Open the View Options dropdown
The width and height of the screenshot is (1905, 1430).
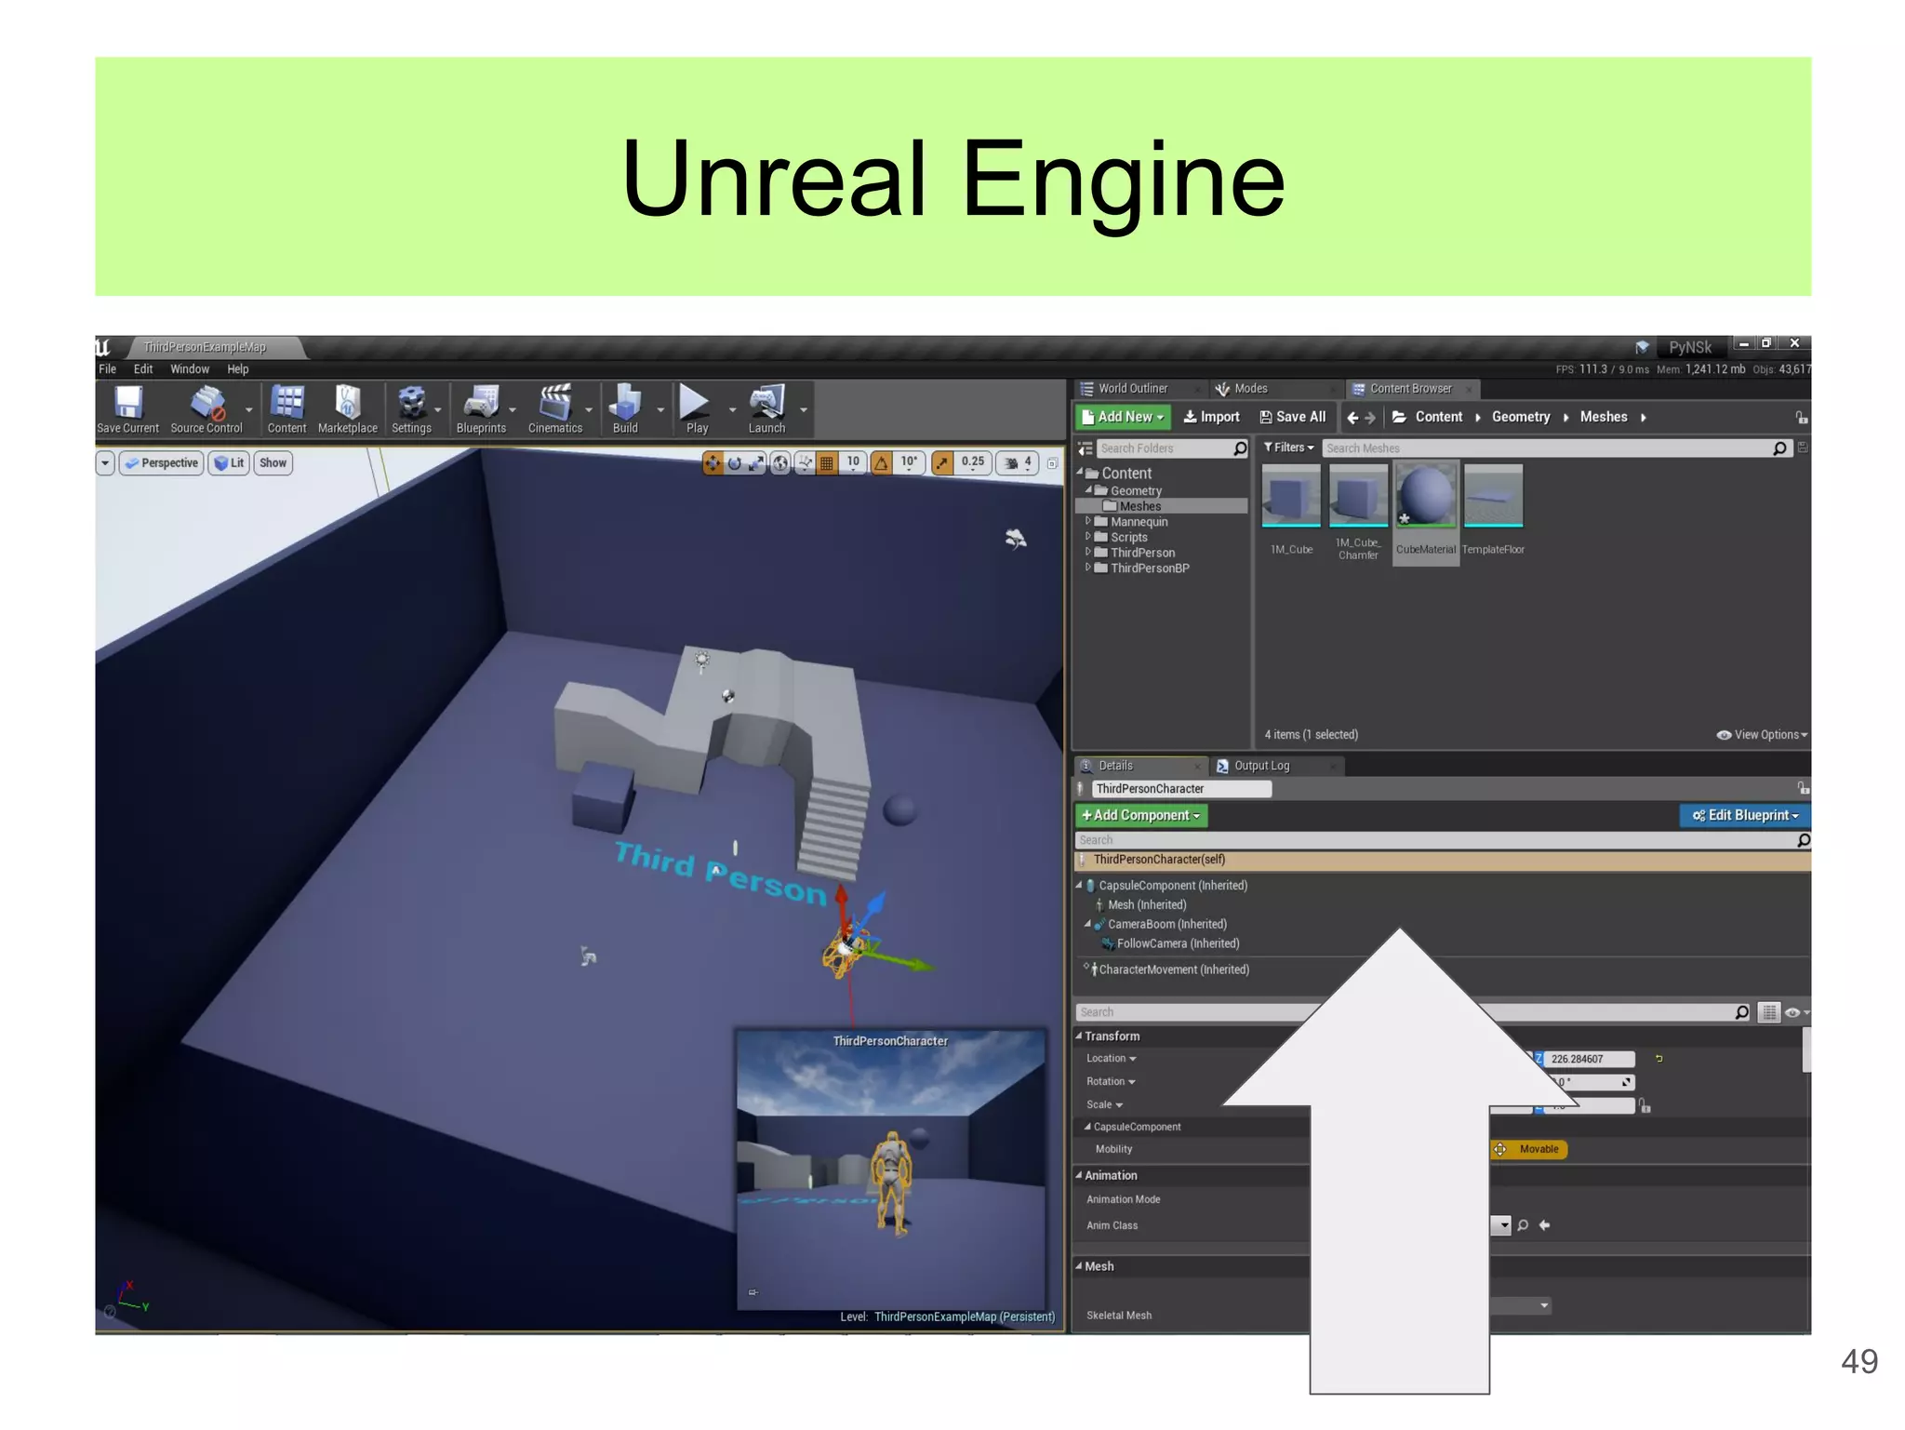point(1762,735)
